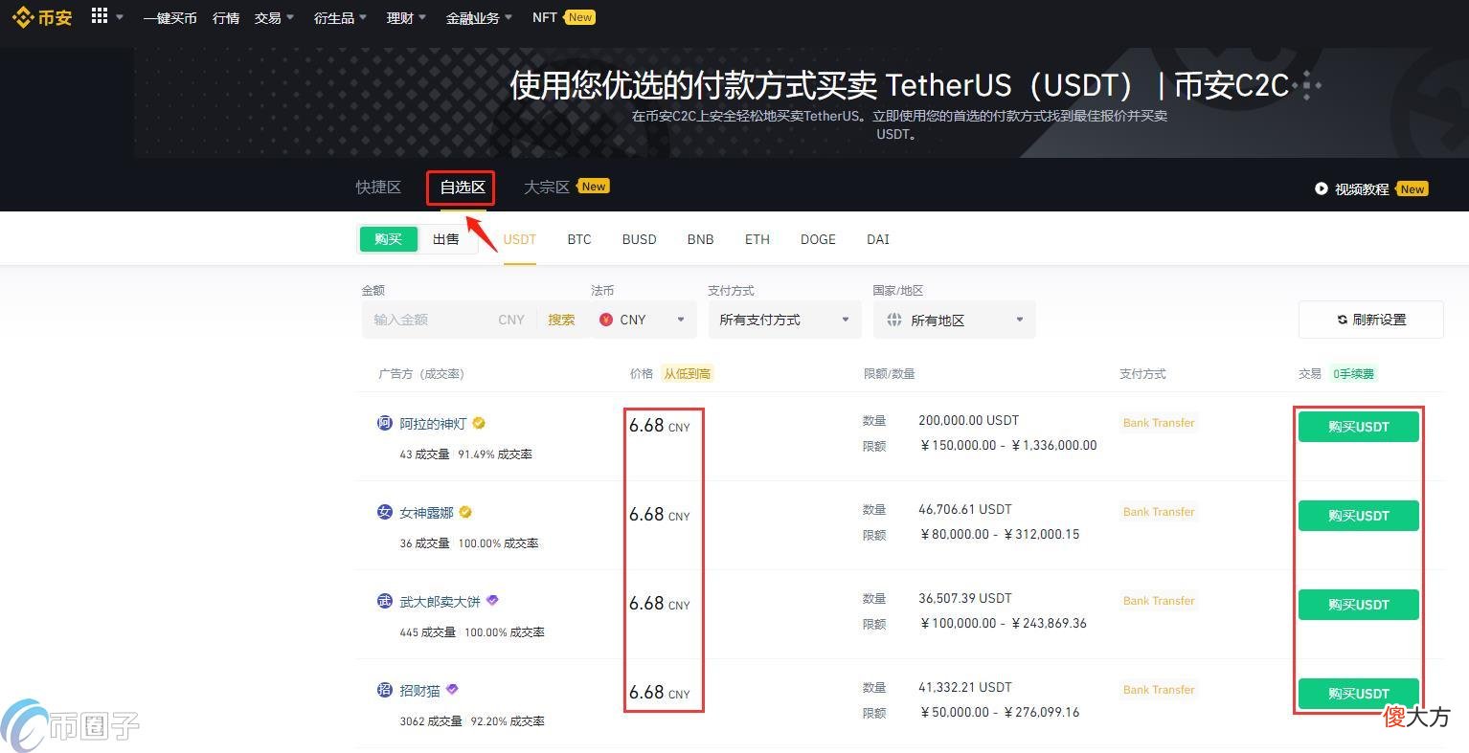Click 购买USDT for 武大郎卖大饼
The height and width of the screenshot is (753, 1469).
(1358, 605)
